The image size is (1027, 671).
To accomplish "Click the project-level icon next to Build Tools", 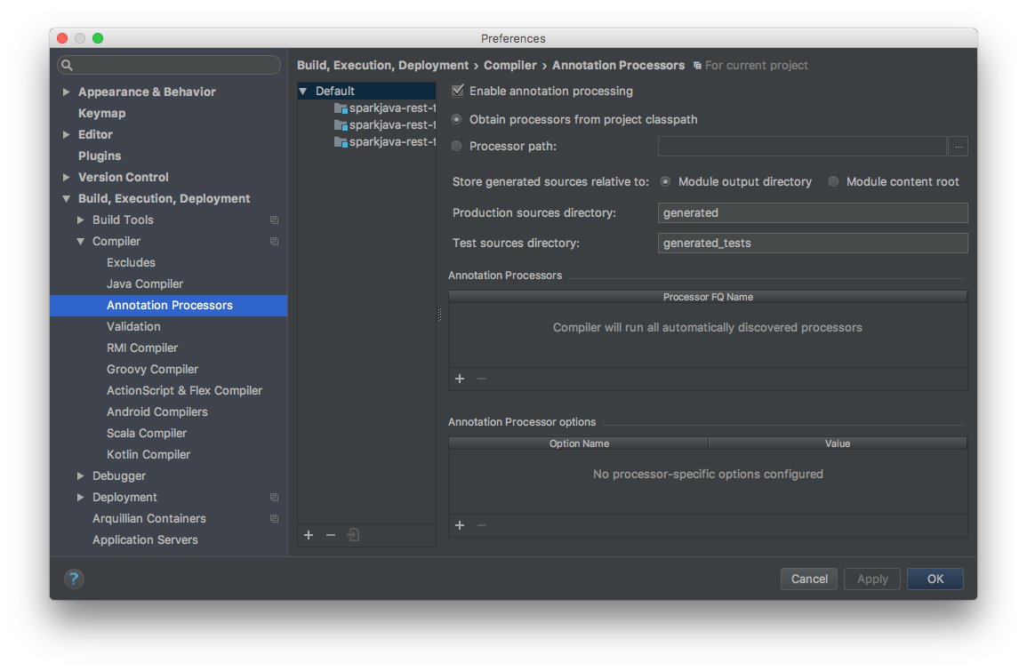I will tap(275, 220).
